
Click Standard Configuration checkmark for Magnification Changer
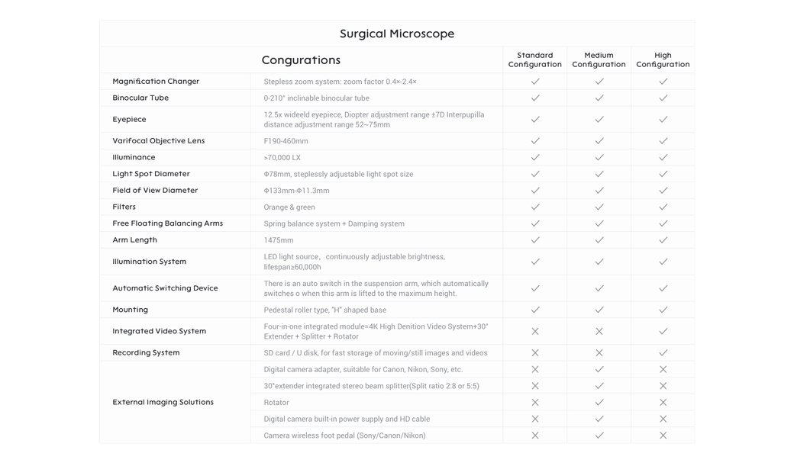point(534,82)
